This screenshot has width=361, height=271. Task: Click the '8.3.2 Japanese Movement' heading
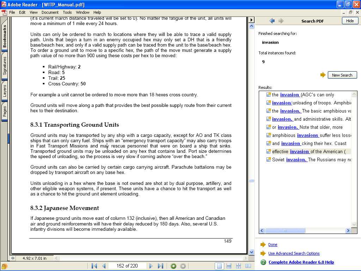[65, 208]
